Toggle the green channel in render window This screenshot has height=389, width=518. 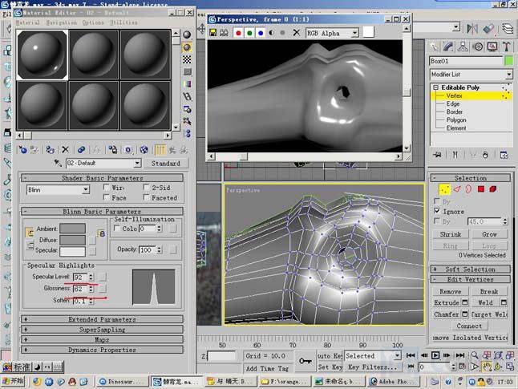pos(249,33)
